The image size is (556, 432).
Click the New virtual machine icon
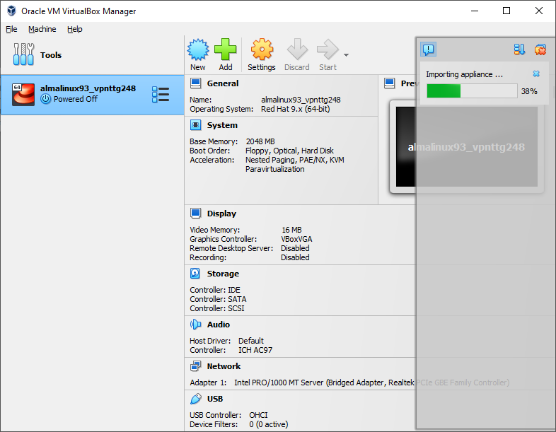tap(198, 49)
